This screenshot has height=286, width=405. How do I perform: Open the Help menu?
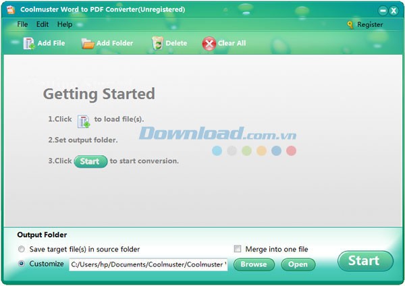[65, 24]
